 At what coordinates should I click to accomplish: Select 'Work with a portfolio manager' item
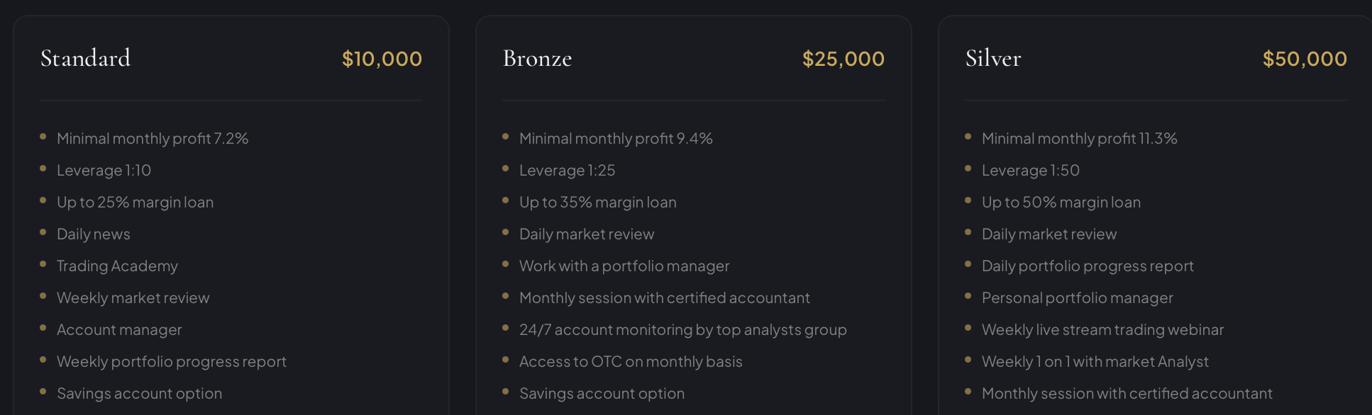624,266
